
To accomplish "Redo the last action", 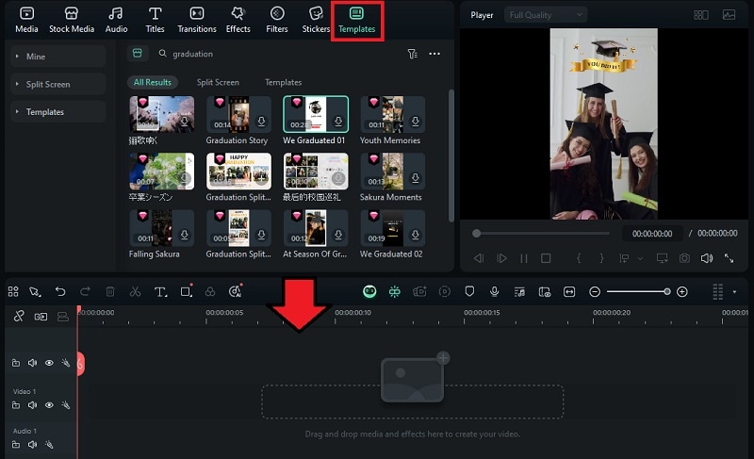I will point(85,291).
